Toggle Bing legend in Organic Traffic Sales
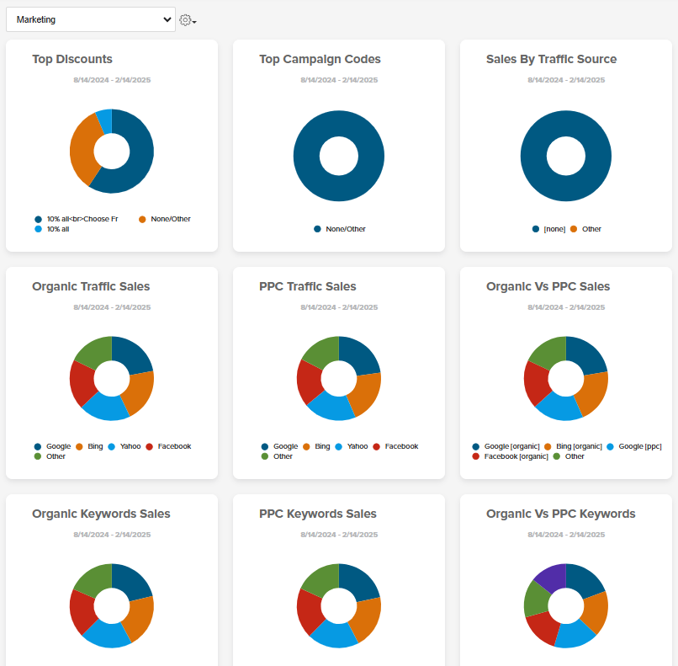 click(x=89, y=446)
